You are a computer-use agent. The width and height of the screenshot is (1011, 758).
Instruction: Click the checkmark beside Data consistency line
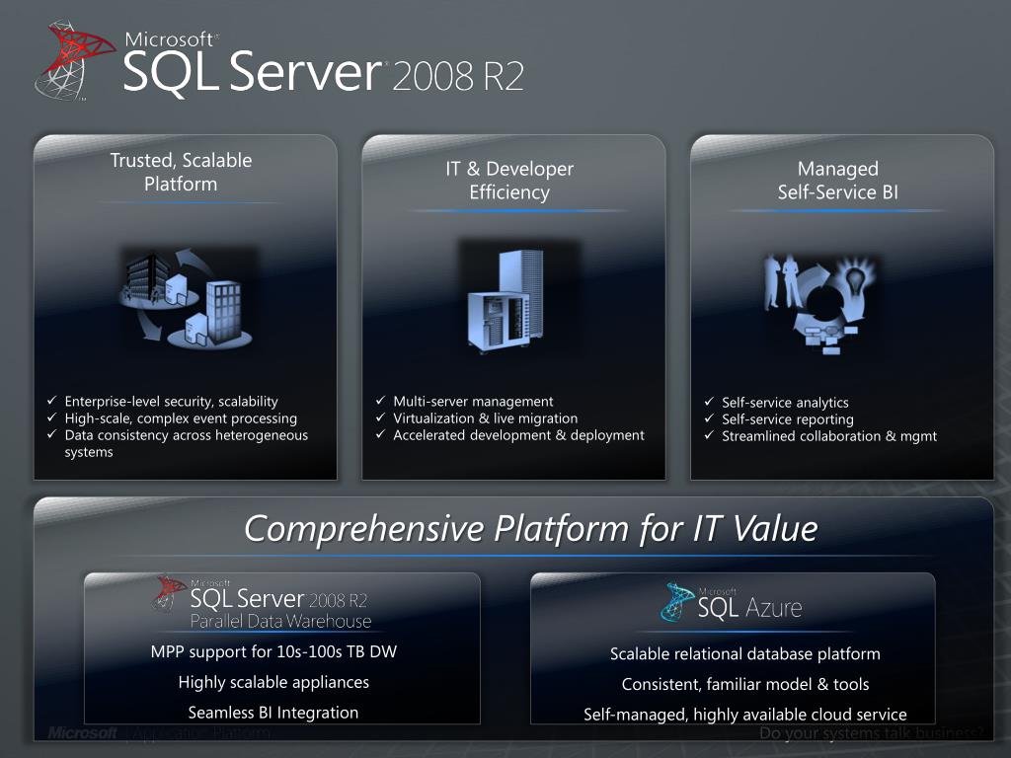(51, 434)
